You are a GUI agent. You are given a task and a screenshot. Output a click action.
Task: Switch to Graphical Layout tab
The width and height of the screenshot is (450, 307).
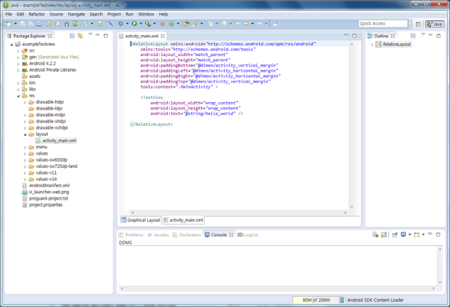tap(140, 220)
